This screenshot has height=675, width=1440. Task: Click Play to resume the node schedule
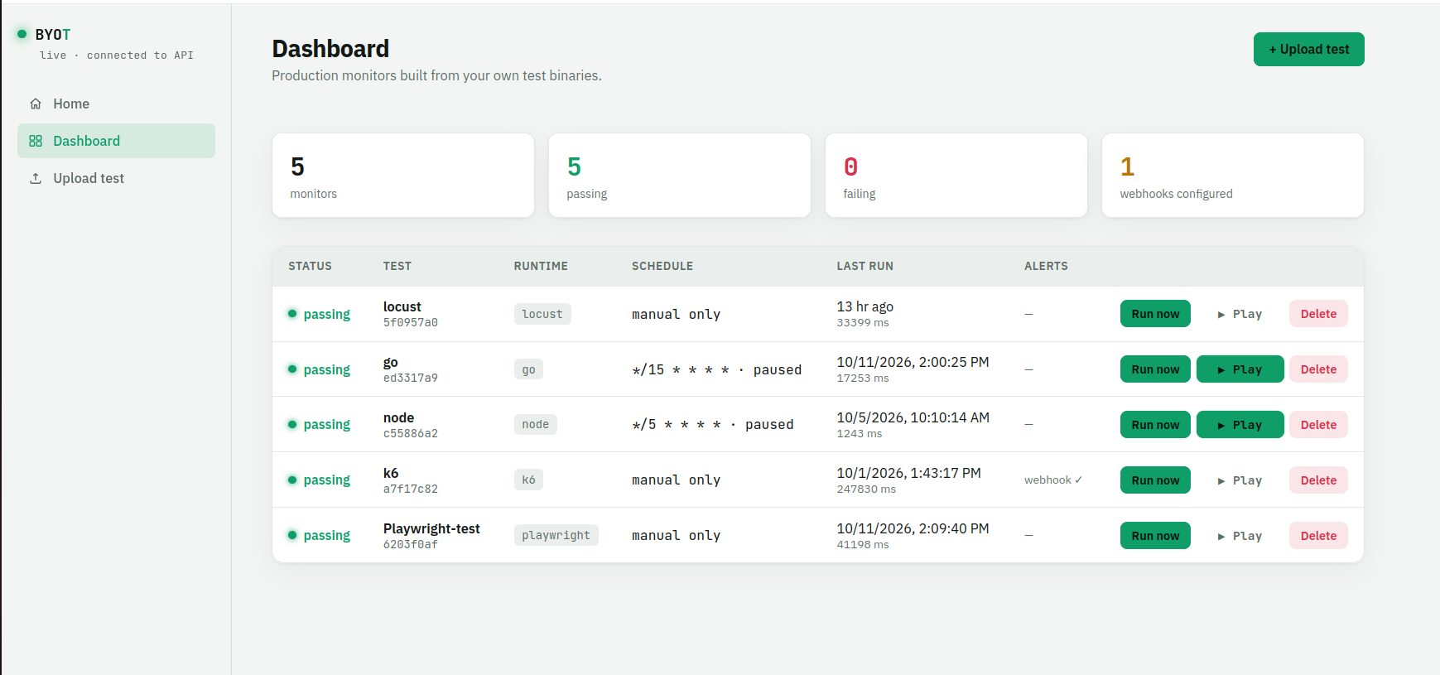pos(1240,425)
